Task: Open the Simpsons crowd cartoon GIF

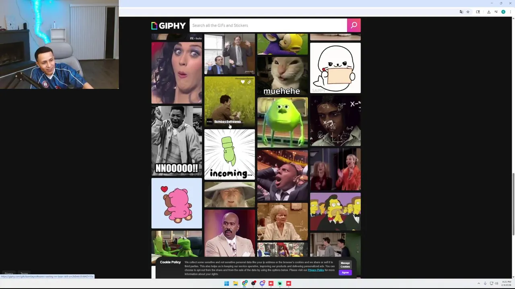Action: coord(335,212)
